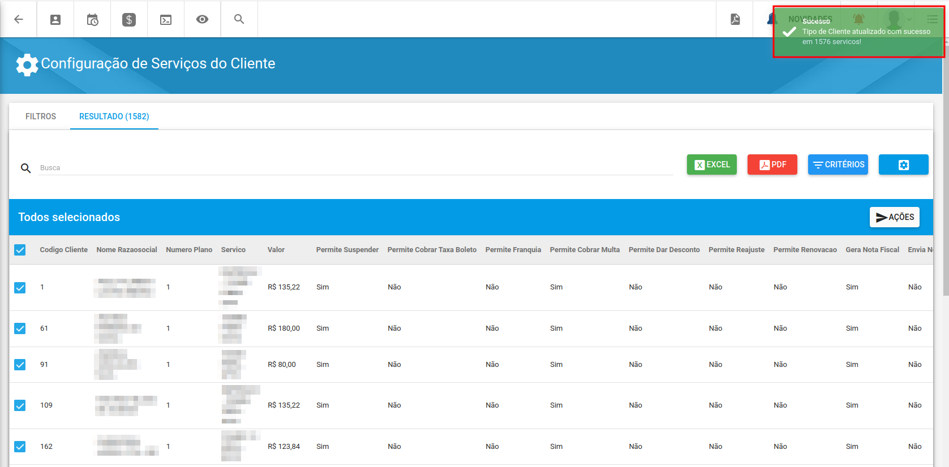
Task: Open the AÇÕES actions button
Action: tap(895, 217)
